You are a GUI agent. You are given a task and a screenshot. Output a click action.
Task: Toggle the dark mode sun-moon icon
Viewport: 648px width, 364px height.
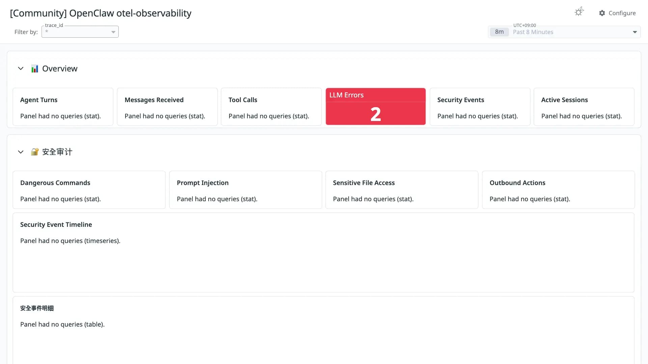[579, 12]
